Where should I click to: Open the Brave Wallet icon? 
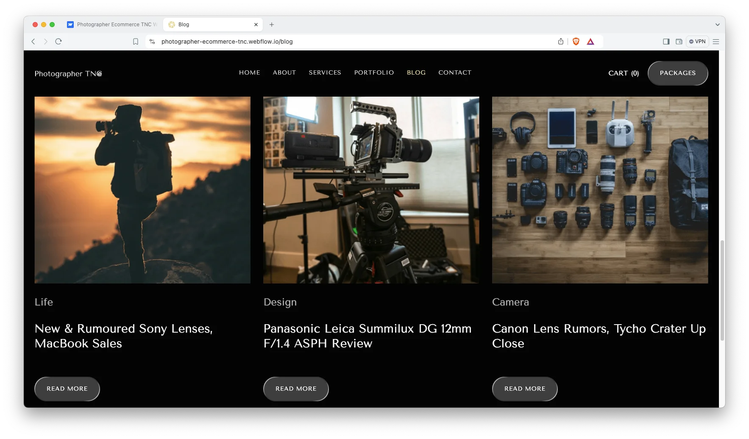(x=679, y=42)
